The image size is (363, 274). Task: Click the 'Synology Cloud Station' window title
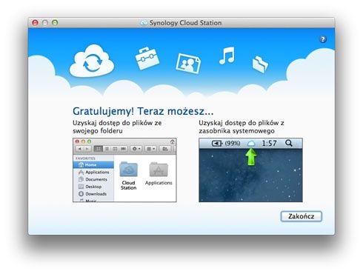pos(185,23)
